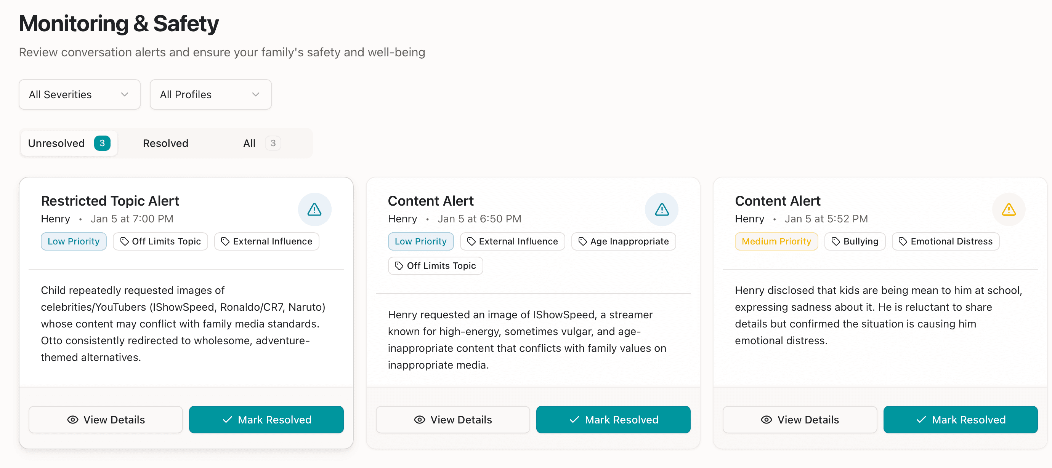Select the External Influence tag on the middle alert
Image resolution: width=1052 pixels, height=468 pixels.
pos(513,241)
